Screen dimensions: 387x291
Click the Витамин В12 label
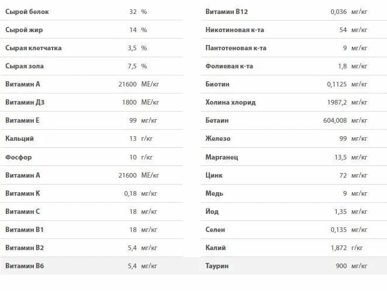coord(227,12)
